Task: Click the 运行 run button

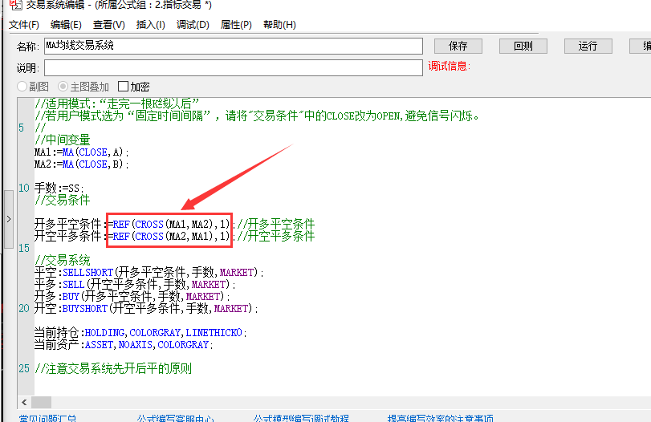Action: 588,46
